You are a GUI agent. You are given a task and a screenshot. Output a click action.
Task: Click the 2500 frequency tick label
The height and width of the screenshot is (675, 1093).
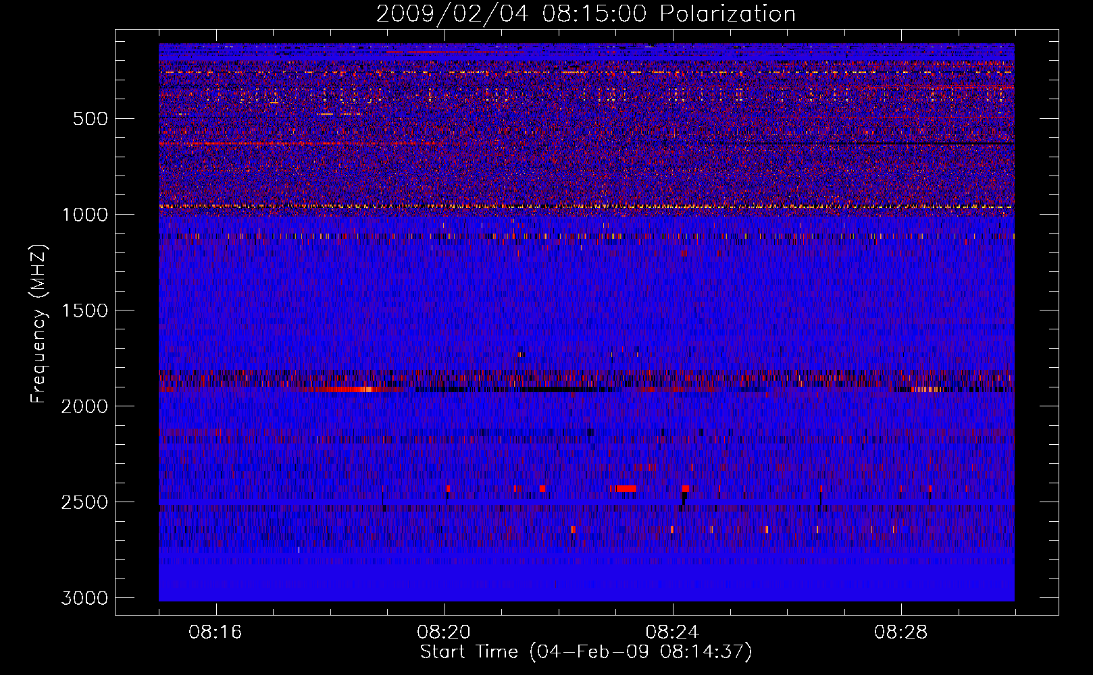click(x=85, y=502)
